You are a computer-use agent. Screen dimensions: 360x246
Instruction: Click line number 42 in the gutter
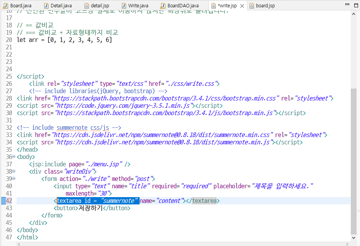(x=9, y=201)
